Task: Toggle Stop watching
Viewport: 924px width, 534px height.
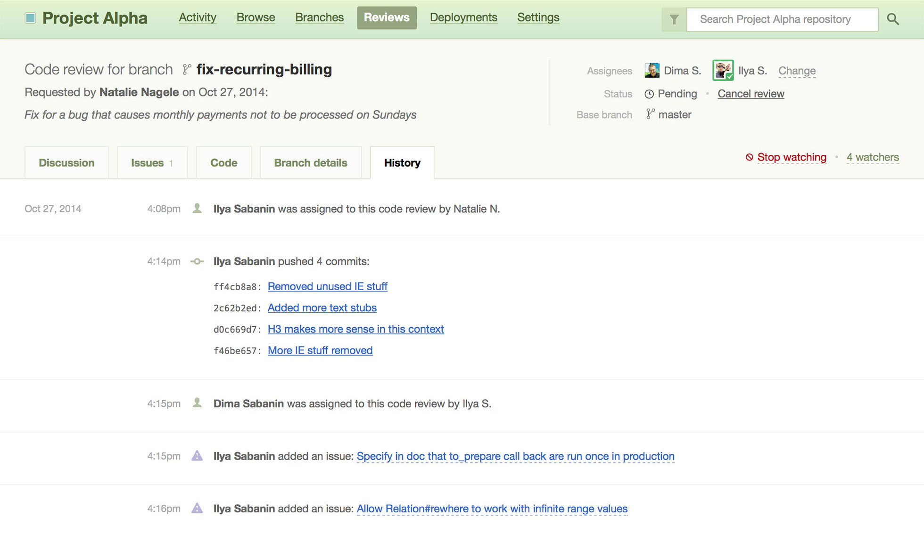Action: (791, 157)
